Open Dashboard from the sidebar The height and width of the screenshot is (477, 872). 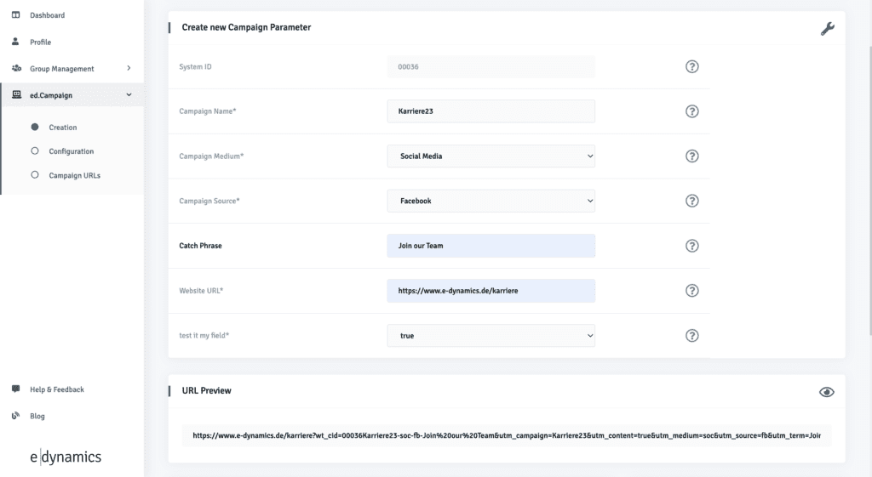[47, 15]
